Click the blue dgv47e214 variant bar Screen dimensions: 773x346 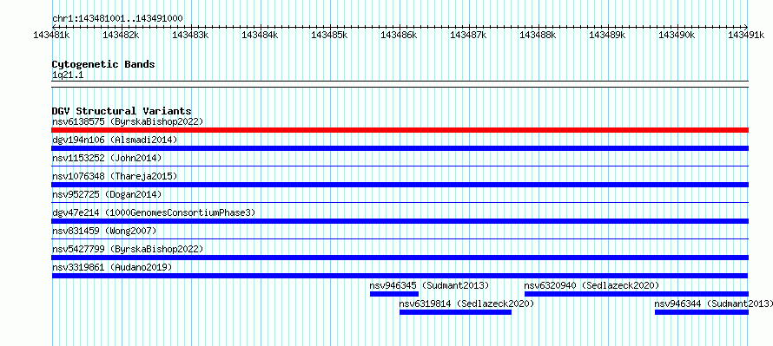click(400, 221)
